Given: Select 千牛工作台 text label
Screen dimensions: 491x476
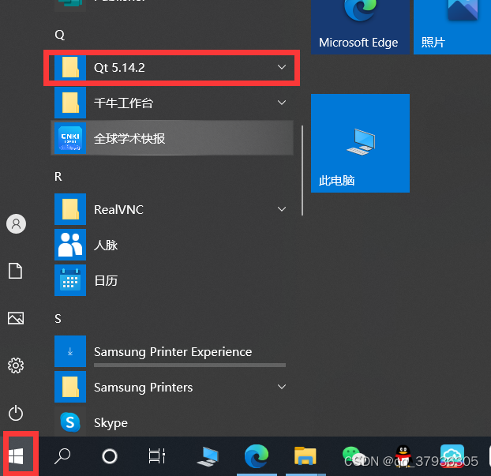Looking at the screenshot, I should point(123,103).
